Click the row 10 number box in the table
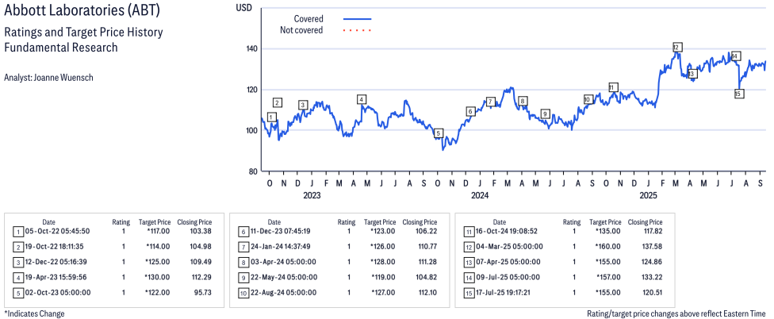Screen dimensions: 774x319 (243, 293)
